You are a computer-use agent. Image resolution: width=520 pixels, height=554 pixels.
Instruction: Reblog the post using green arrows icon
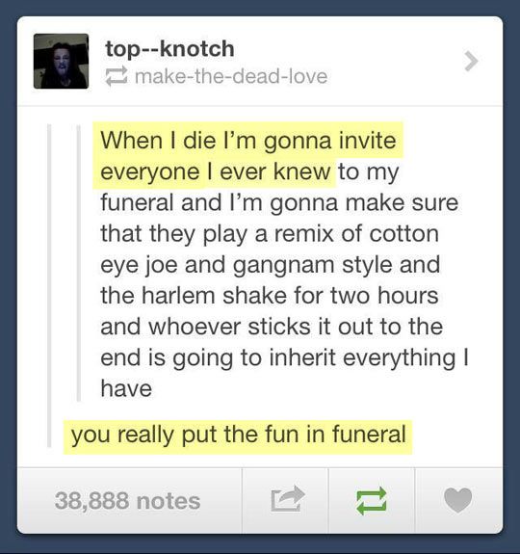pos(372,501)
